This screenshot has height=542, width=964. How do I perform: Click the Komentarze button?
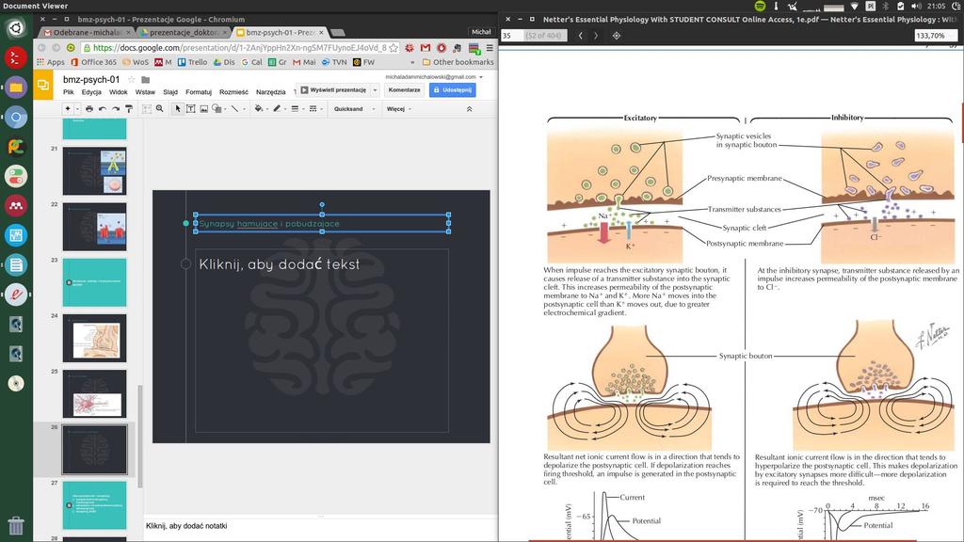coord(404,89)
